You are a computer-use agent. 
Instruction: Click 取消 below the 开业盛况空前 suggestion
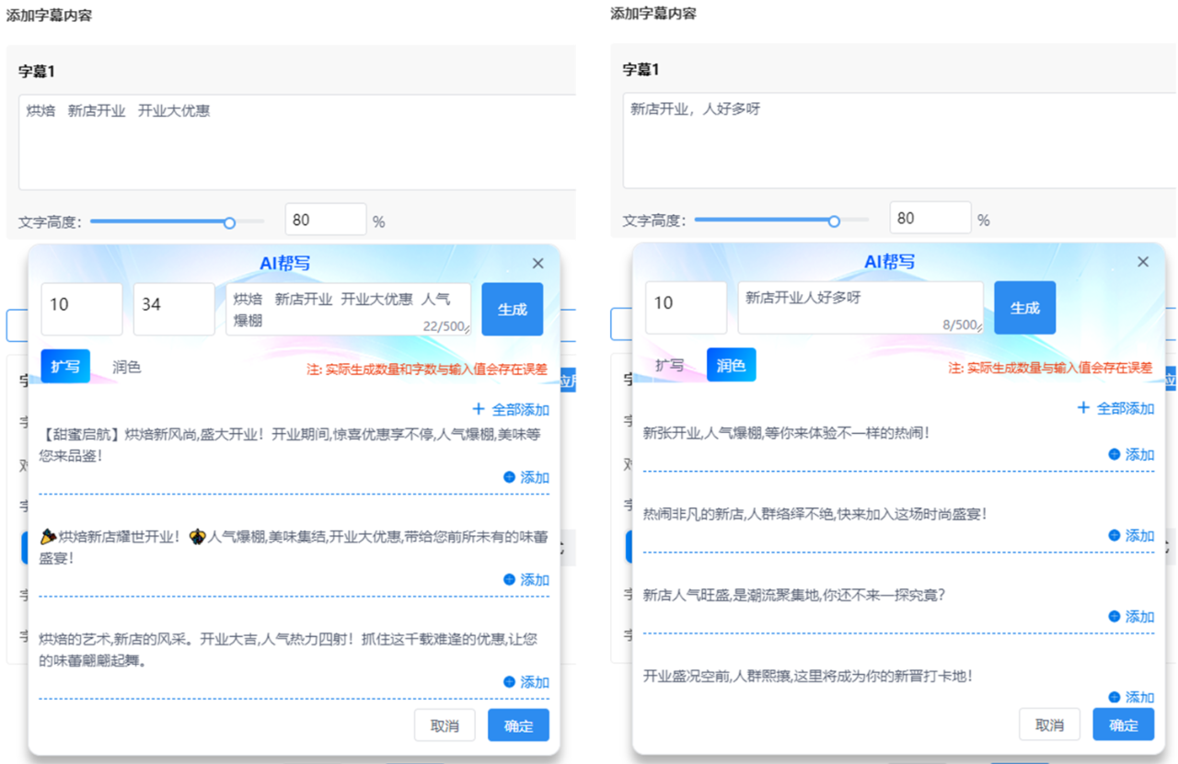coord(1049,724)
